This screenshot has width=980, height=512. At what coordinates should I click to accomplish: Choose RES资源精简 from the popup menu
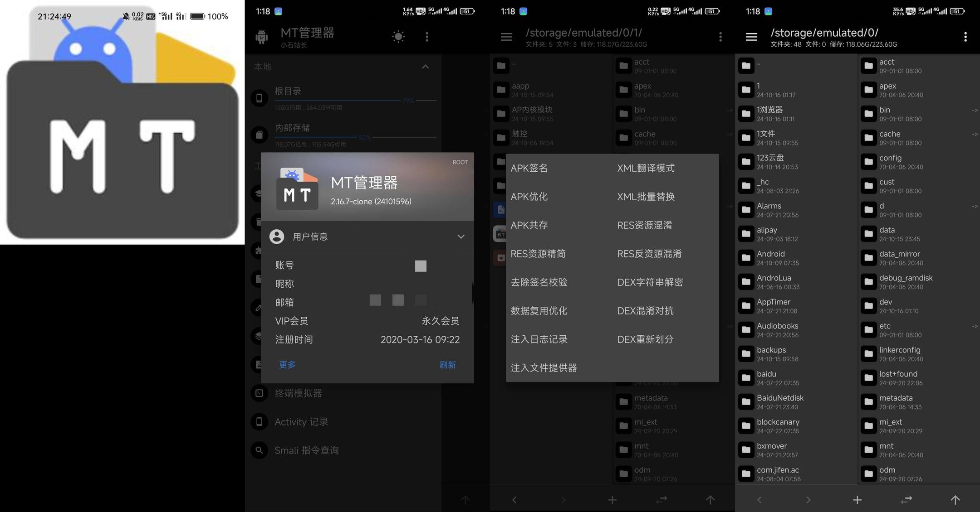click(538, 254)
